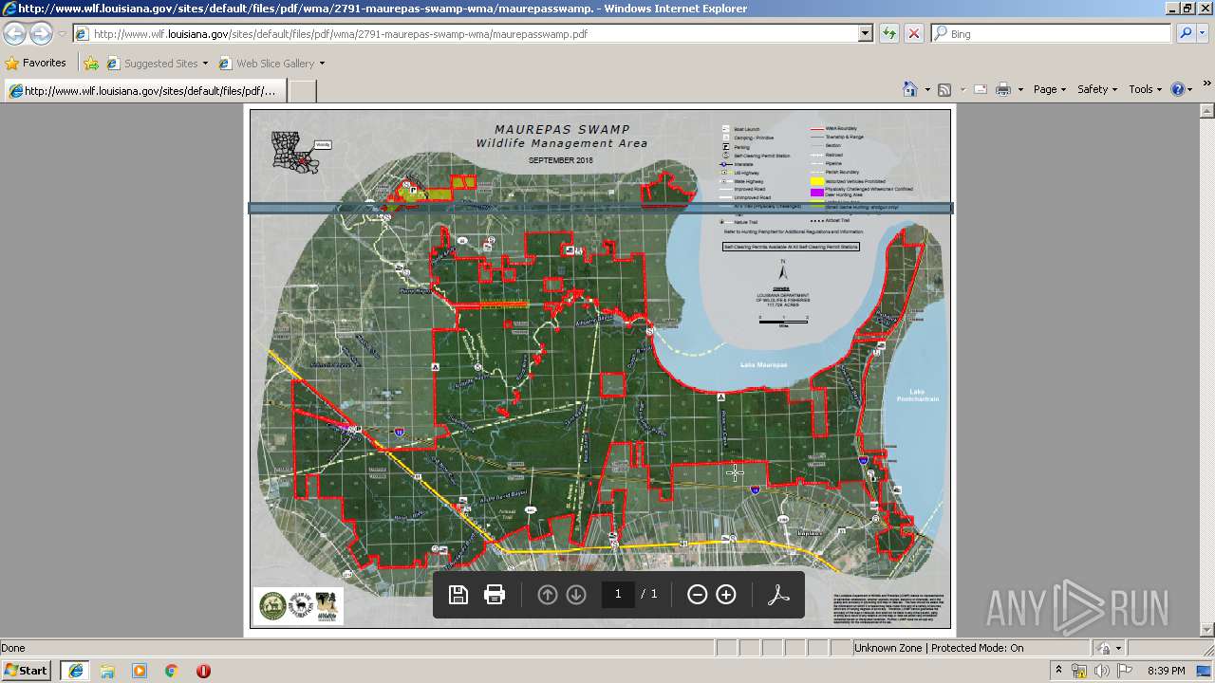This screenshot has height=683, width=1215.
Task: Launch Windows Media Player from taskbar
Action: [140, 671]
